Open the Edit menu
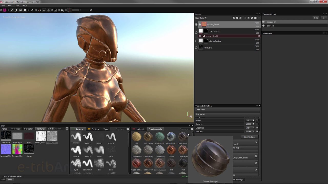Screen dimensions: 328x184 pyautogui.click(x=10, y=6)
